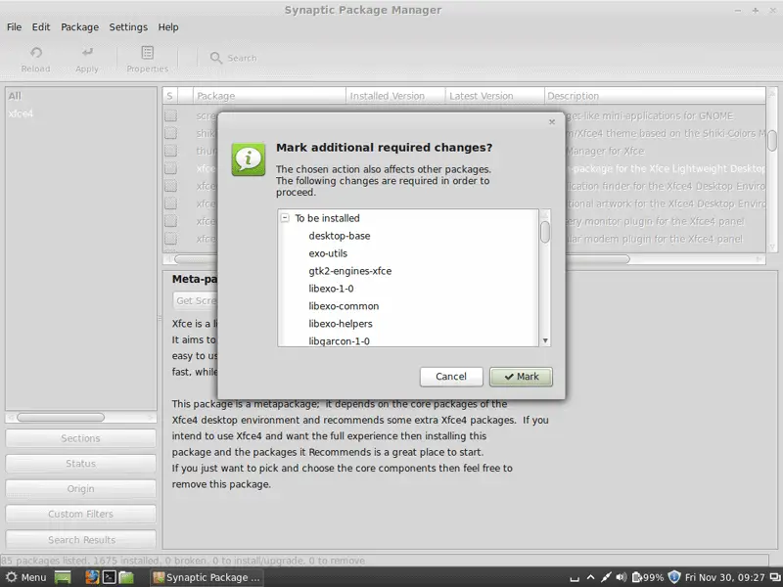Screen dimensions: 783x587
Task: Click the Search magnifier icon
Action: pos(215,58)
